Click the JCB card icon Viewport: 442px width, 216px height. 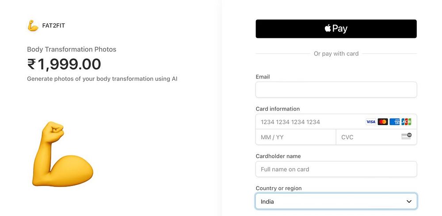[x=406, y=122]
